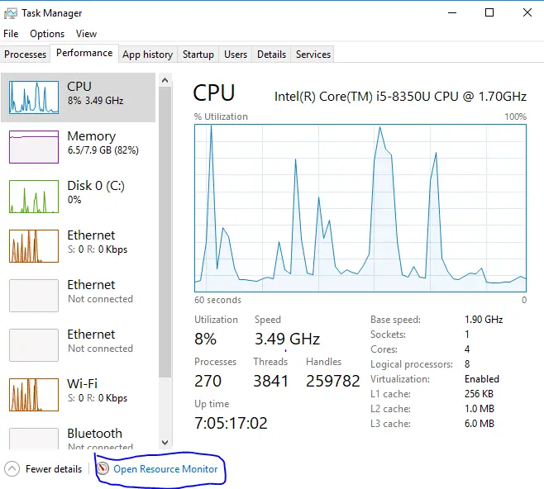Click the '8% 3.49 GHz' sidebar text
This screenshot has width=544, height=489.
(x=95, y=101)
